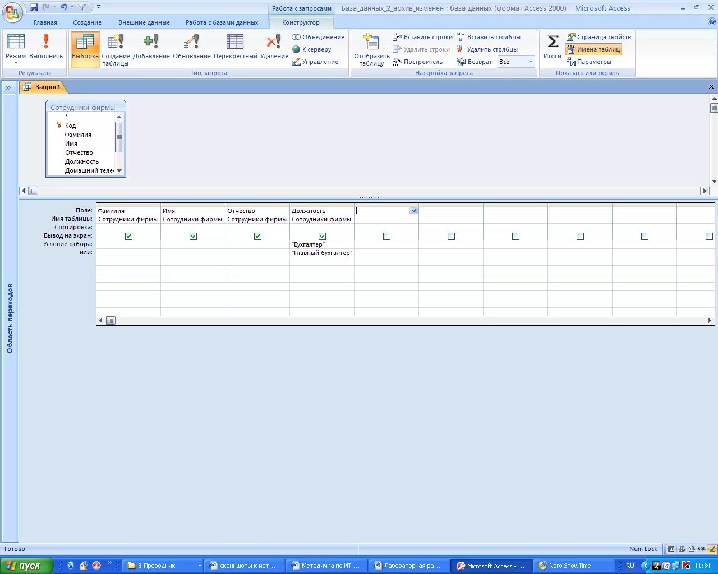Open the Создание ribbon tab
The height and width of the screenshot is (574, 718).
(87, 22)
